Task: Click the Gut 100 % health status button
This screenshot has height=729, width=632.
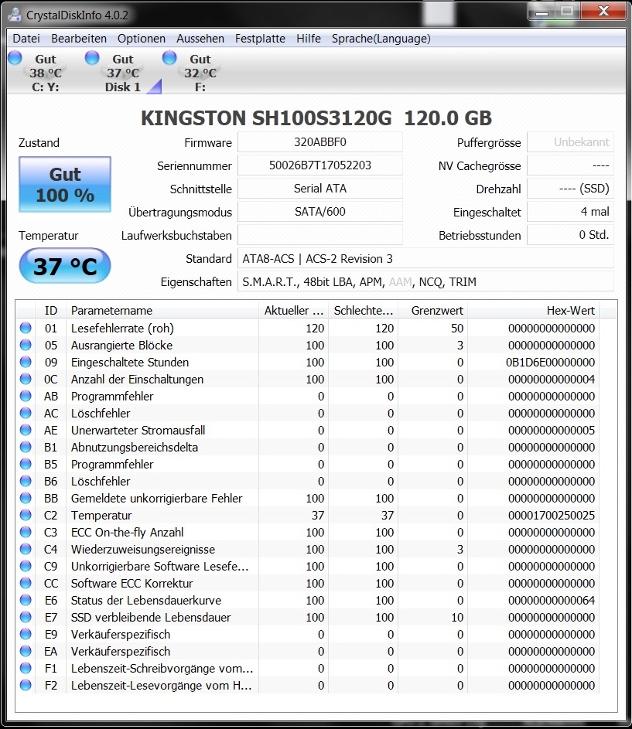Action: pyautogui.click(x=65, y=185)
